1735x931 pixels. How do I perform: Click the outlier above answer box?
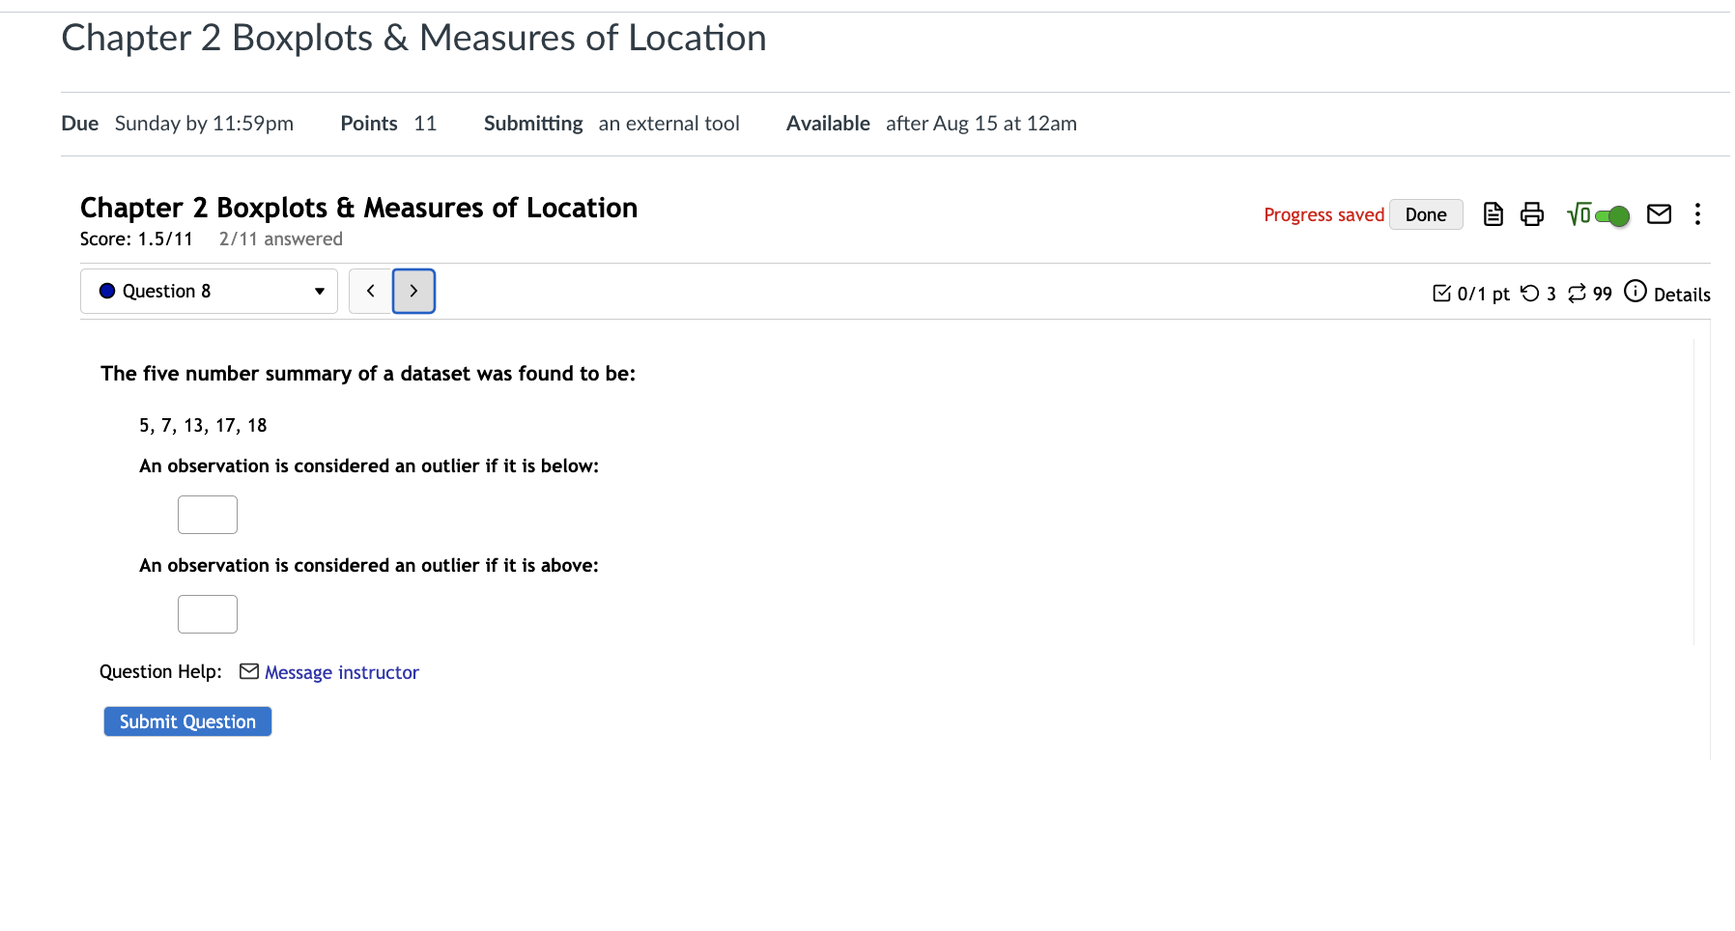[x=208, y=614]
